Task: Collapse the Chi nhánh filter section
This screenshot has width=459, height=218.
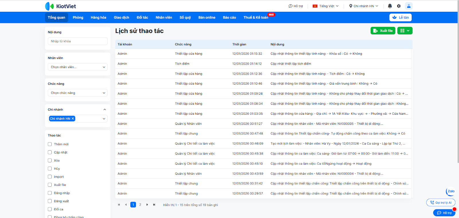Action: (x=105, y=110)
